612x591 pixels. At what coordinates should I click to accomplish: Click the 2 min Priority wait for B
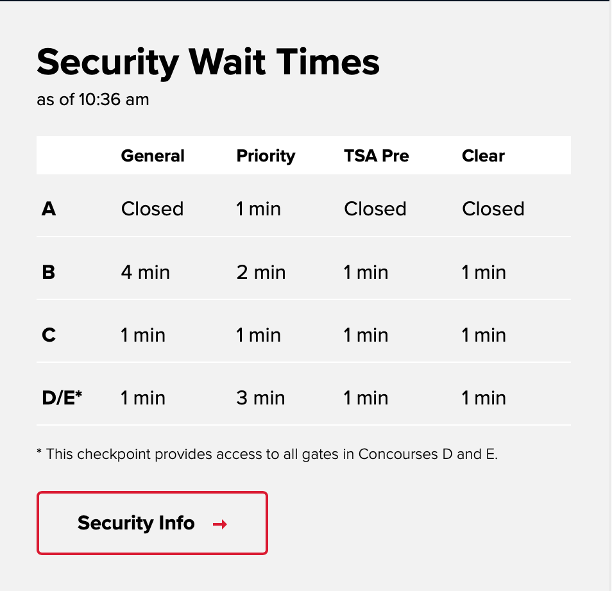click(x=260, y=272)
